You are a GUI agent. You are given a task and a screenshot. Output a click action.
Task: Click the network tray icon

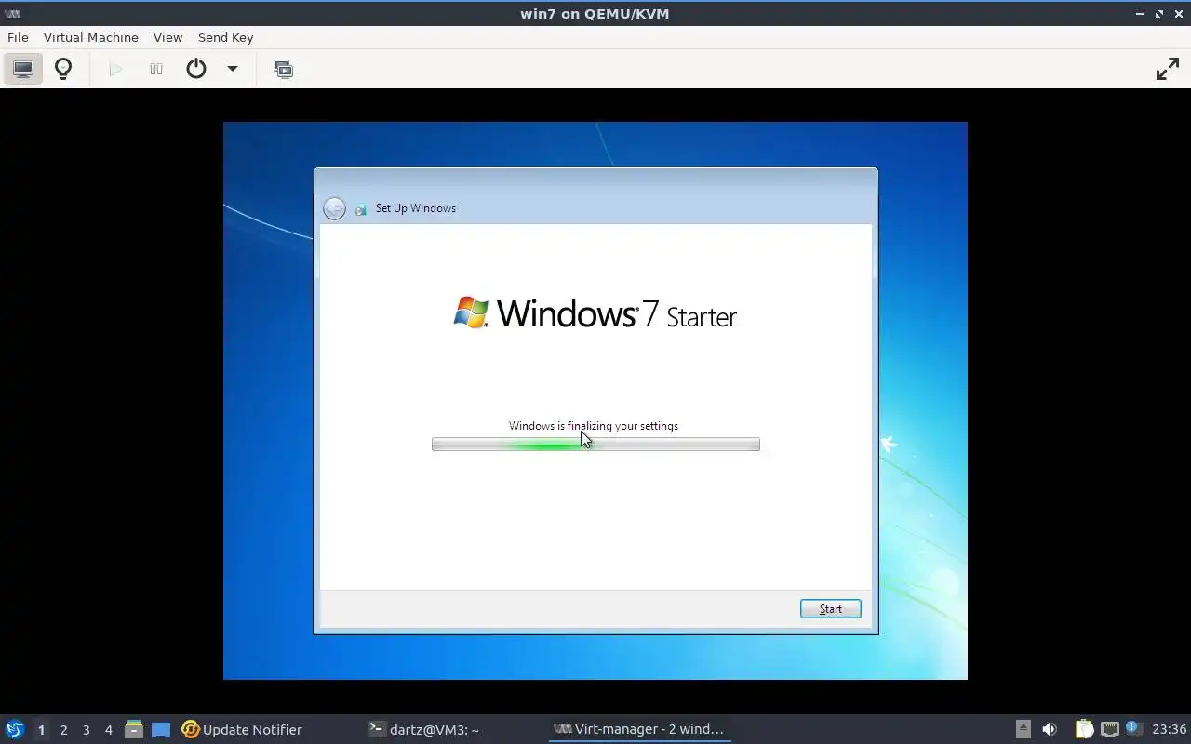[x=1109, y=729]
